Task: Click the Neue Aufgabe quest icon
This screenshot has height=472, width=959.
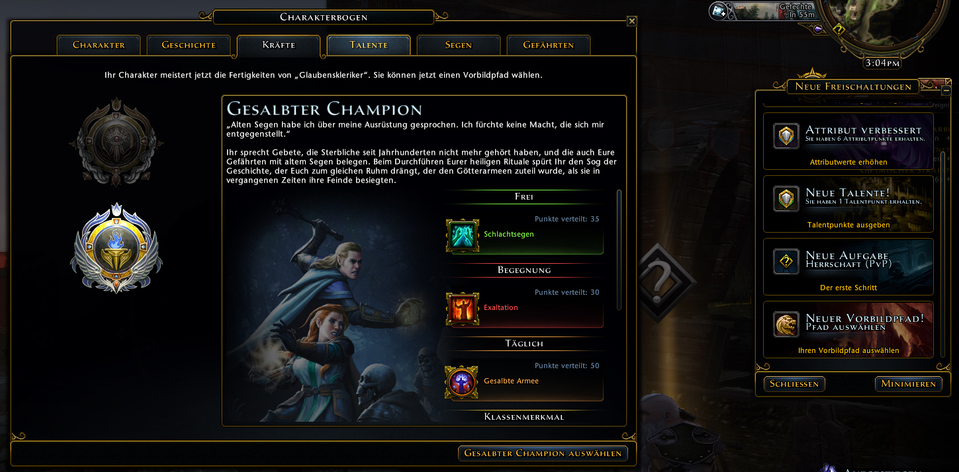Action: 786,262
